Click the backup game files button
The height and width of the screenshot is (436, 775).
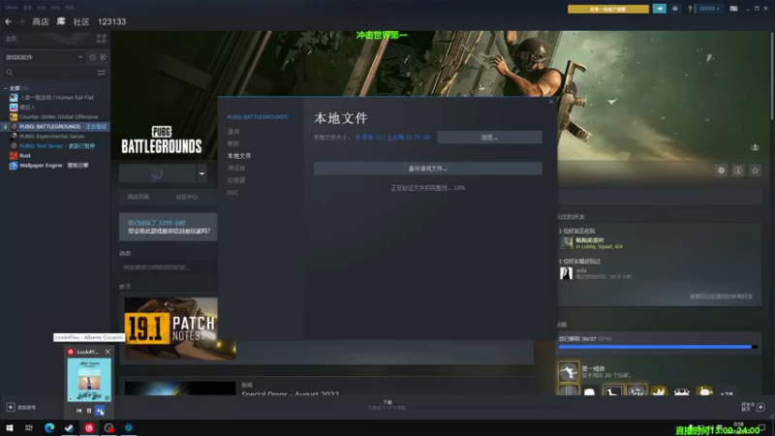click(427, 169)
